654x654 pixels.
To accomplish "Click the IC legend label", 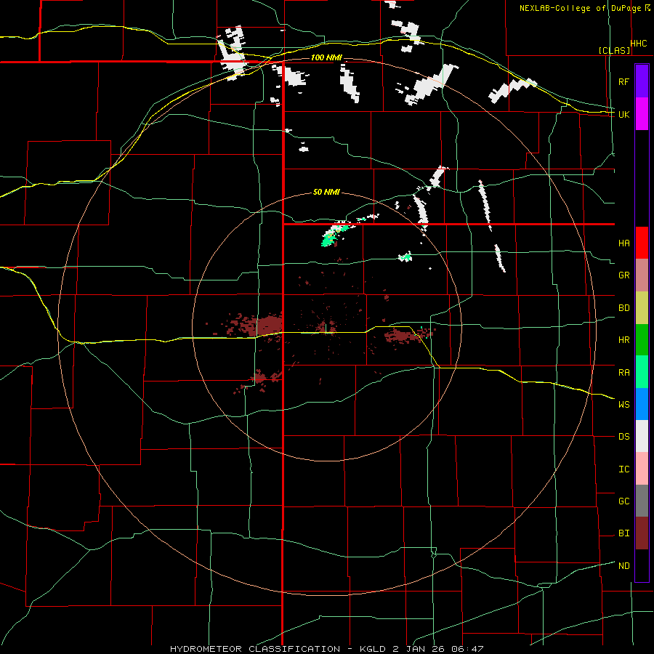I will point(623,469).
